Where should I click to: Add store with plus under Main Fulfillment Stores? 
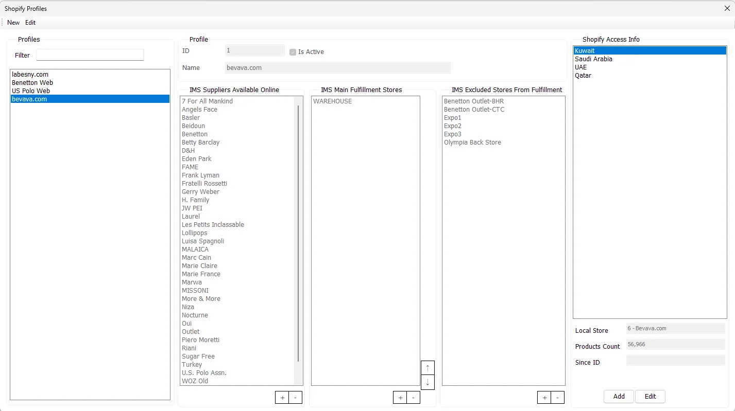pos(400,398)
